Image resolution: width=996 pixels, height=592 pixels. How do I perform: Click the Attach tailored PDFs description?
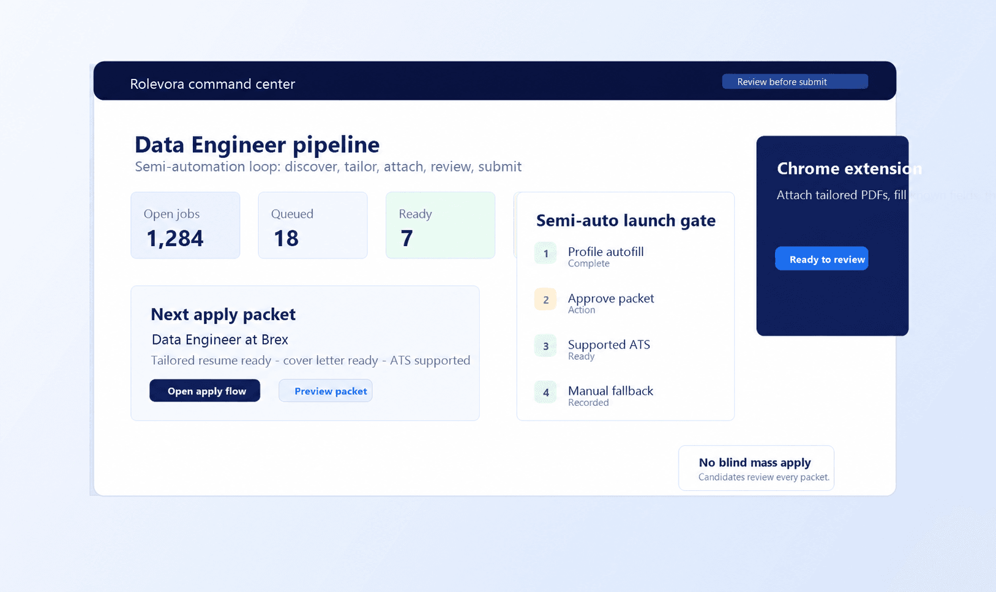[x=842, y=195]
